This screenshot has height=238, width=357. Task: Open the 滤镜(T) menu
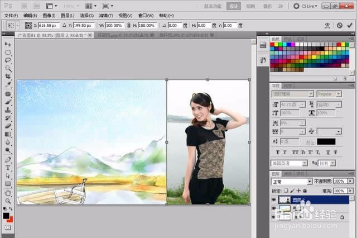coord(106,16)
